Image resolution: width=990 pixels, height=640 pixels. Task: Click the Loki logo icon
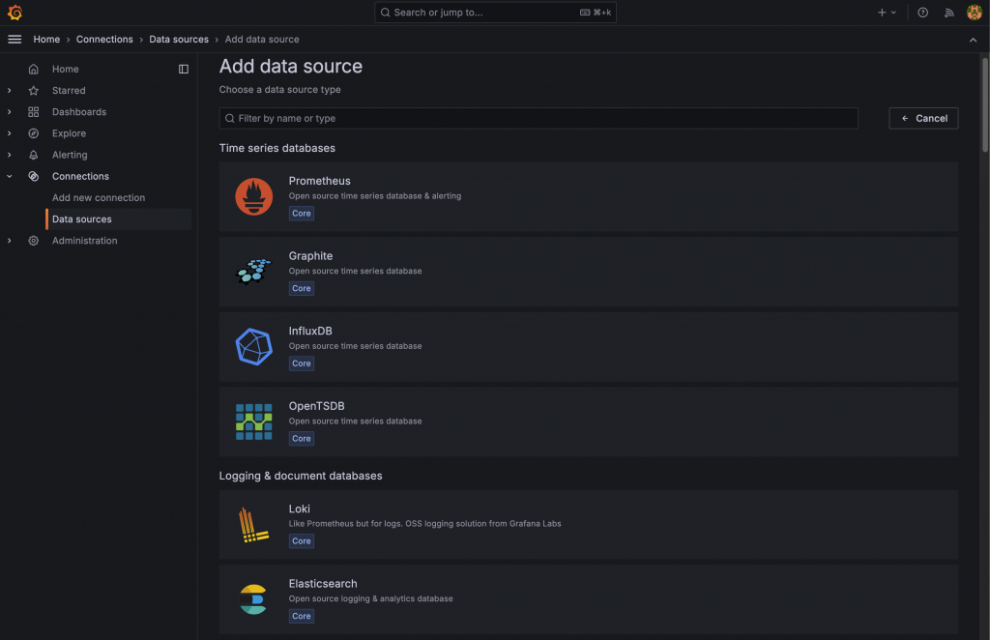pos(254,525)
